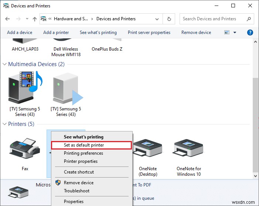Maximize the Devices and Printers window

[233, 6]
